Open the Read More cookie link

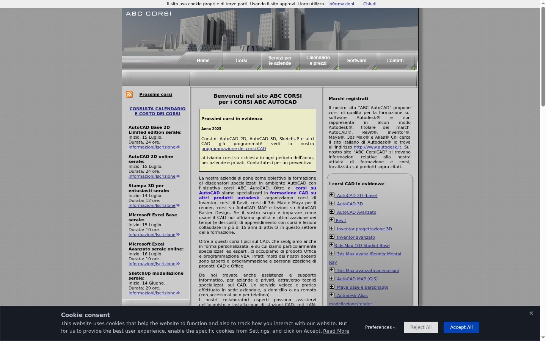(x=336, y=331)
